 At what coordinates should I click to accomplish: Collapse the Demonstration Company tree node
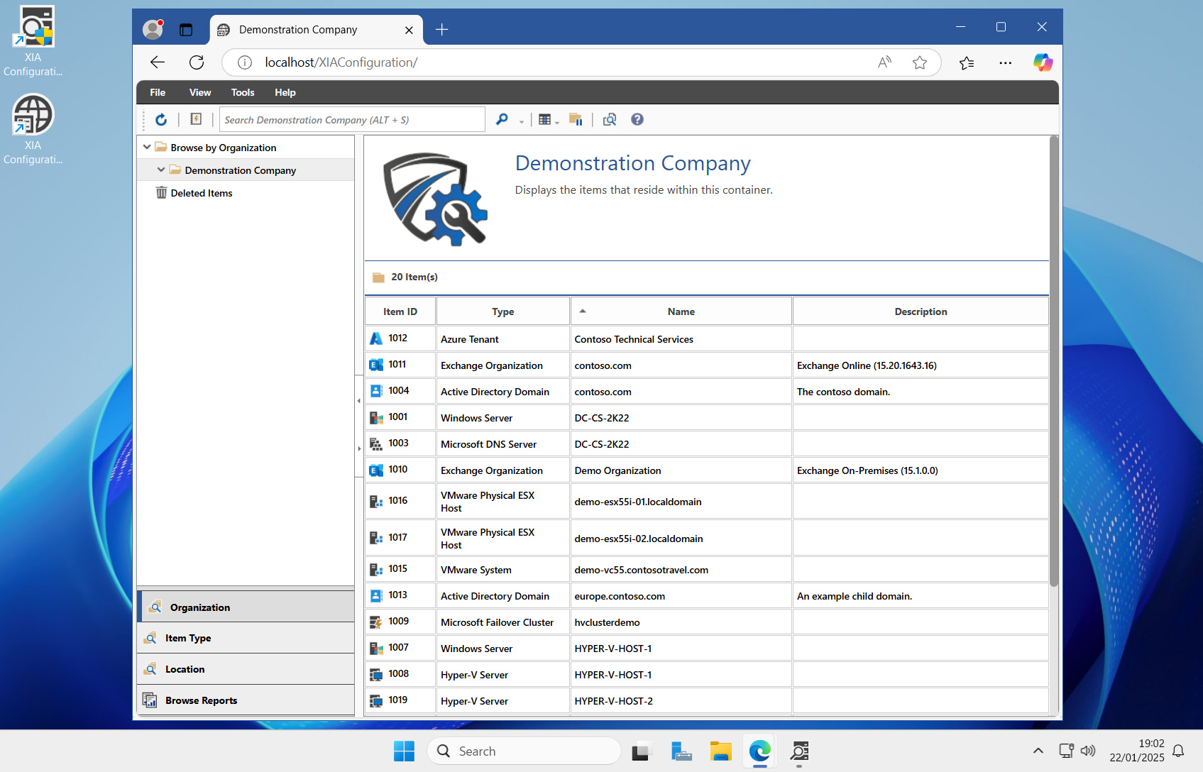[x=161, y=170]
